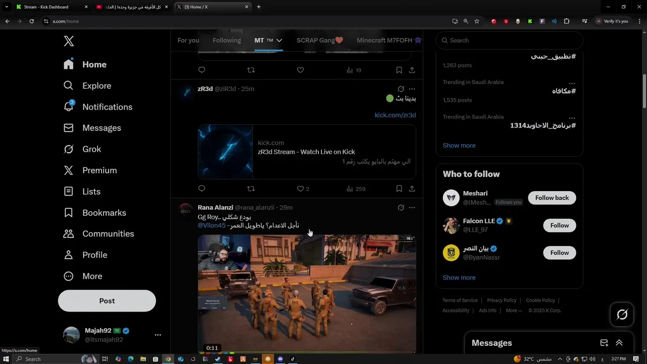This screenshot has width=647, height=364.
Task: Reload the browser page
Action: tap(31, 21)
